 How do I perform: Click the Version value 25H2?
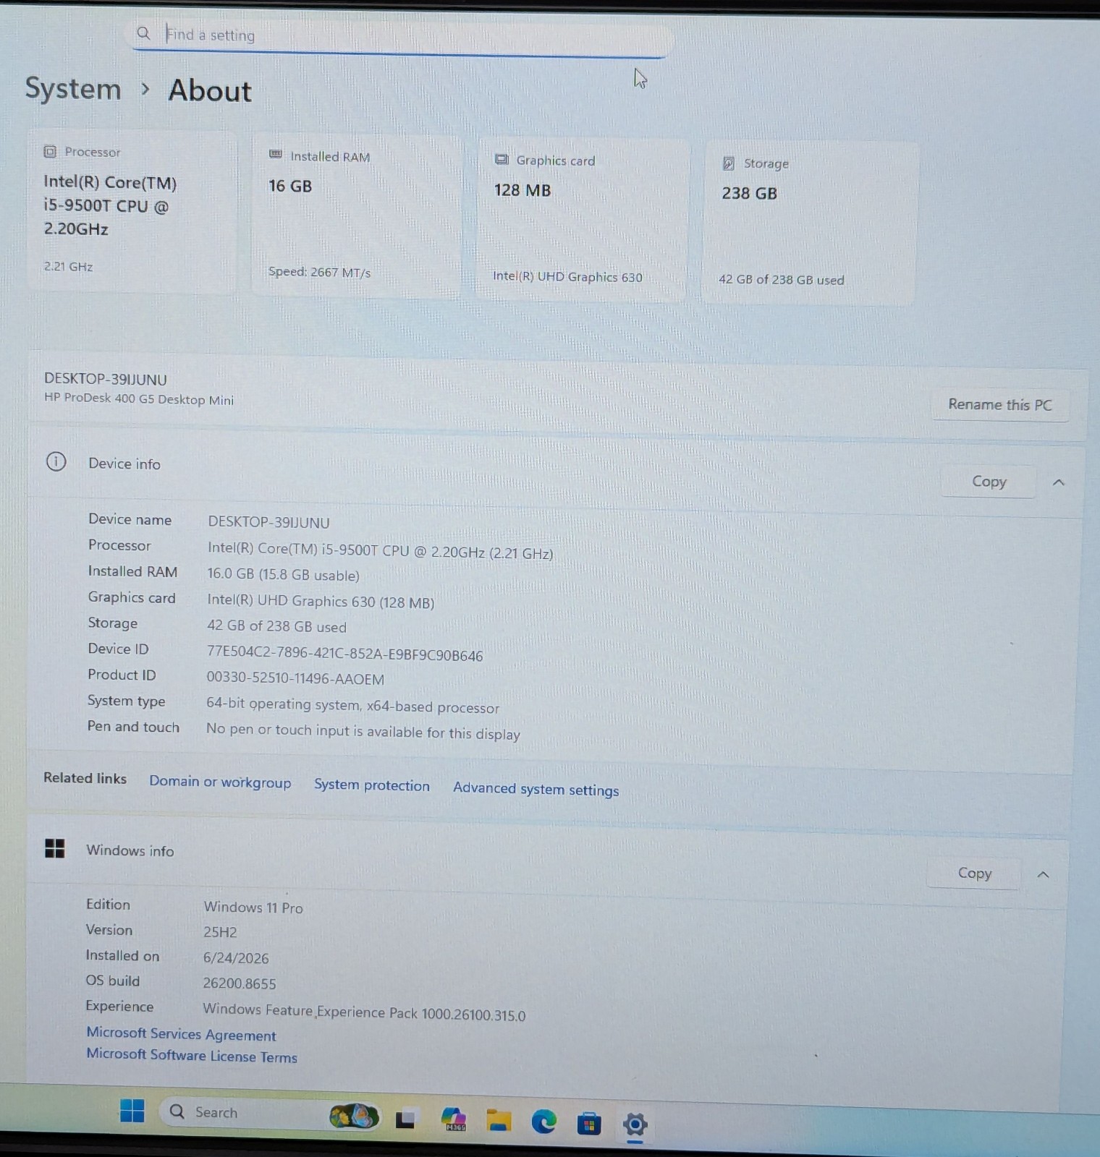(x=220, y=932)
